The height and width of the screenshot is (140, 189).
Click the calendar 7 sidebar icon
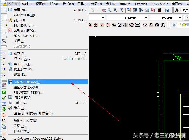click(4, 104)
